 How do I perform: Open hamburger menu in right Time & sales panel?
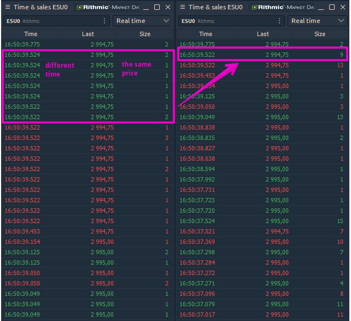(x=183, y=7)
